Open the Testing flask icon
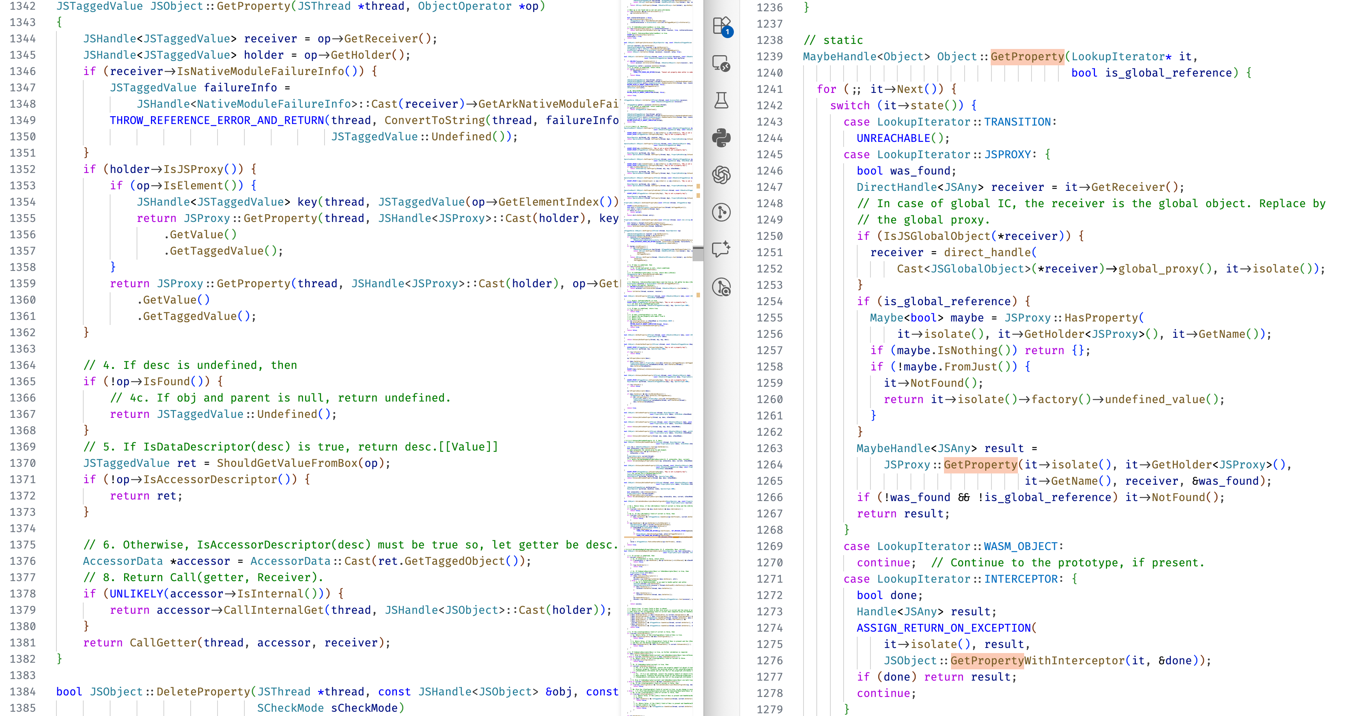Viewport: 1358px width, 716px height. tap(721, 101)
